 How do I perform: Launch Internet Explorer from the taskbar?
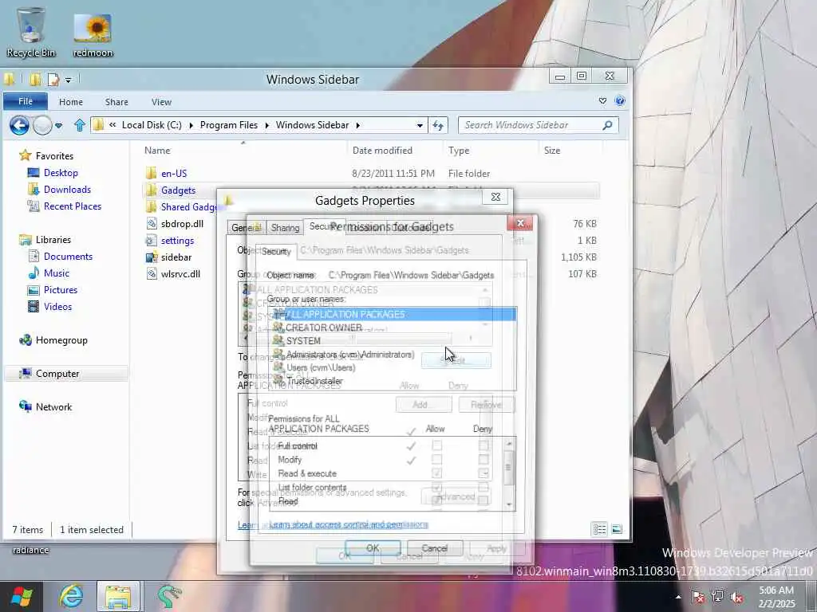click(x=71, y=596)
